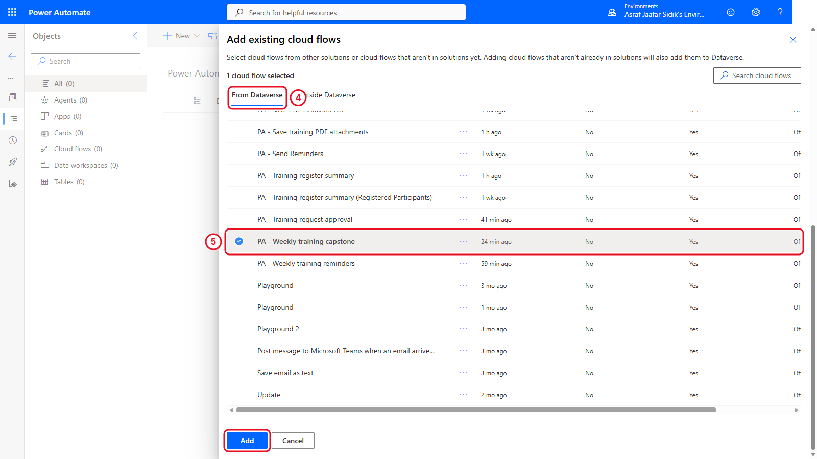Click the Cancel button
Viewport: 817px width, 459px height.
coord(293,441)
